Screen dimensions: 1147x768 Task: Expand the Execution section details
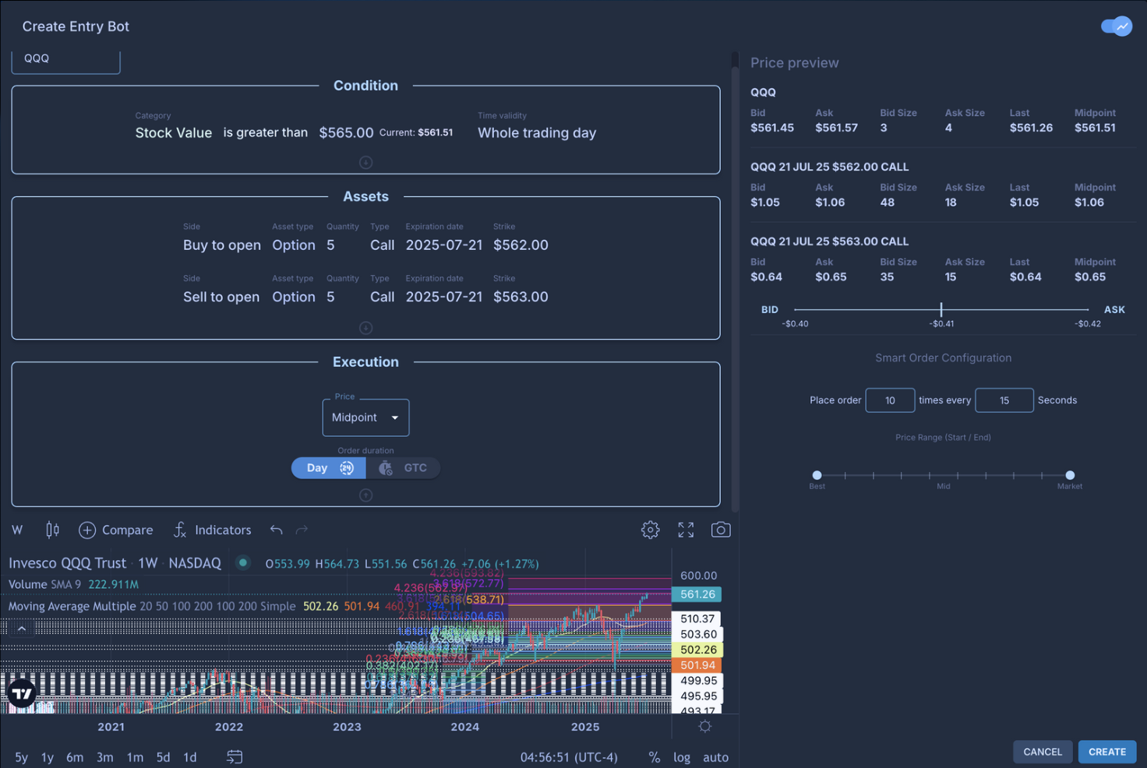(x=365, y=494)
